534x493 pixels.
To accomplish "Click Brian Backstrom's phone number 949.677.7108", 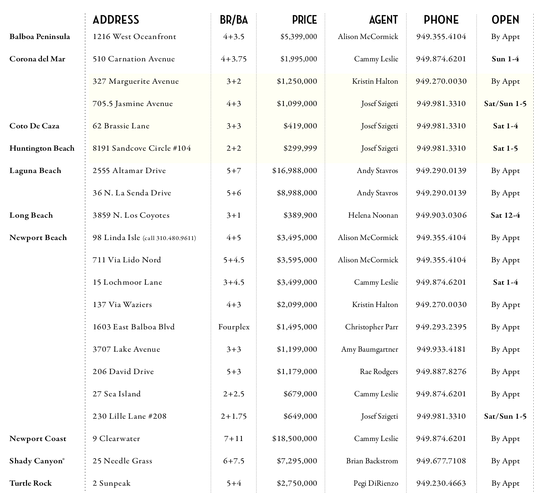I will pyautogui.click(x=441, y=461).
